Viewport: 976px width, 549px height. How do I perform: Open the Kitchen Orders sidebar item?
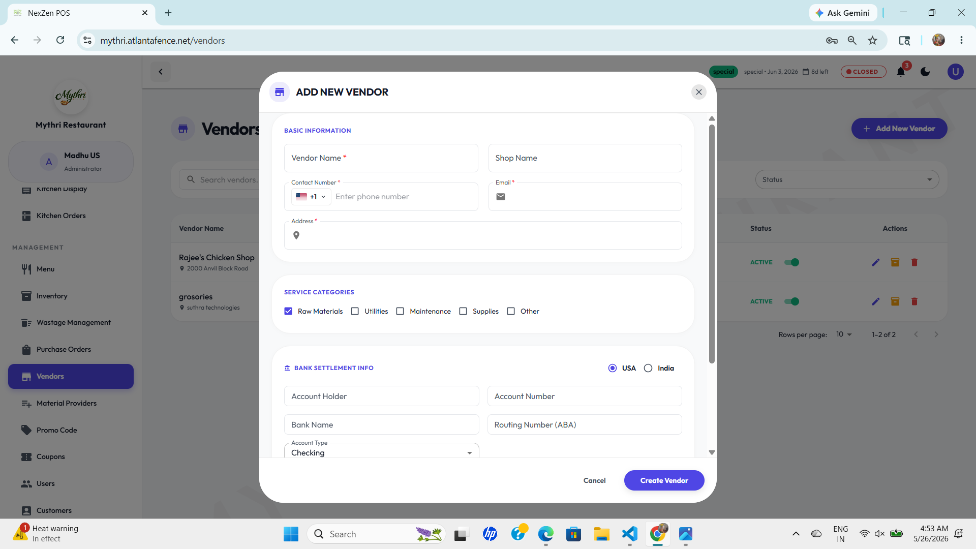click(71, 216)
